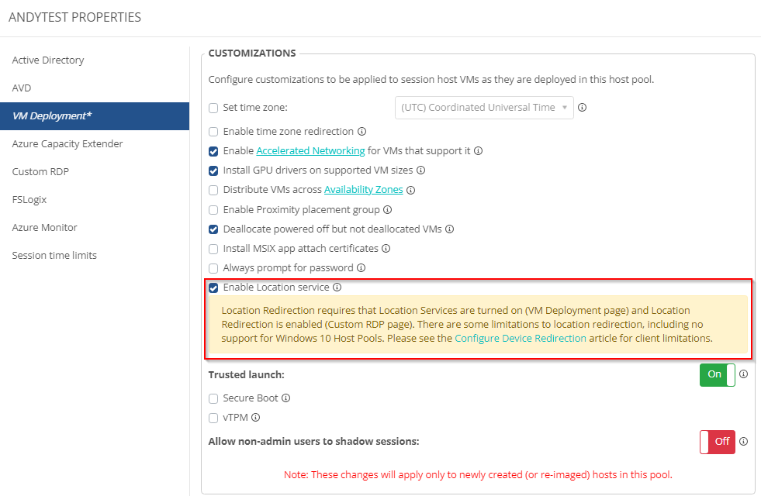Enable the Set time zone checkbox
This screenshot has height=496, width=761.
tap(213, 108)
